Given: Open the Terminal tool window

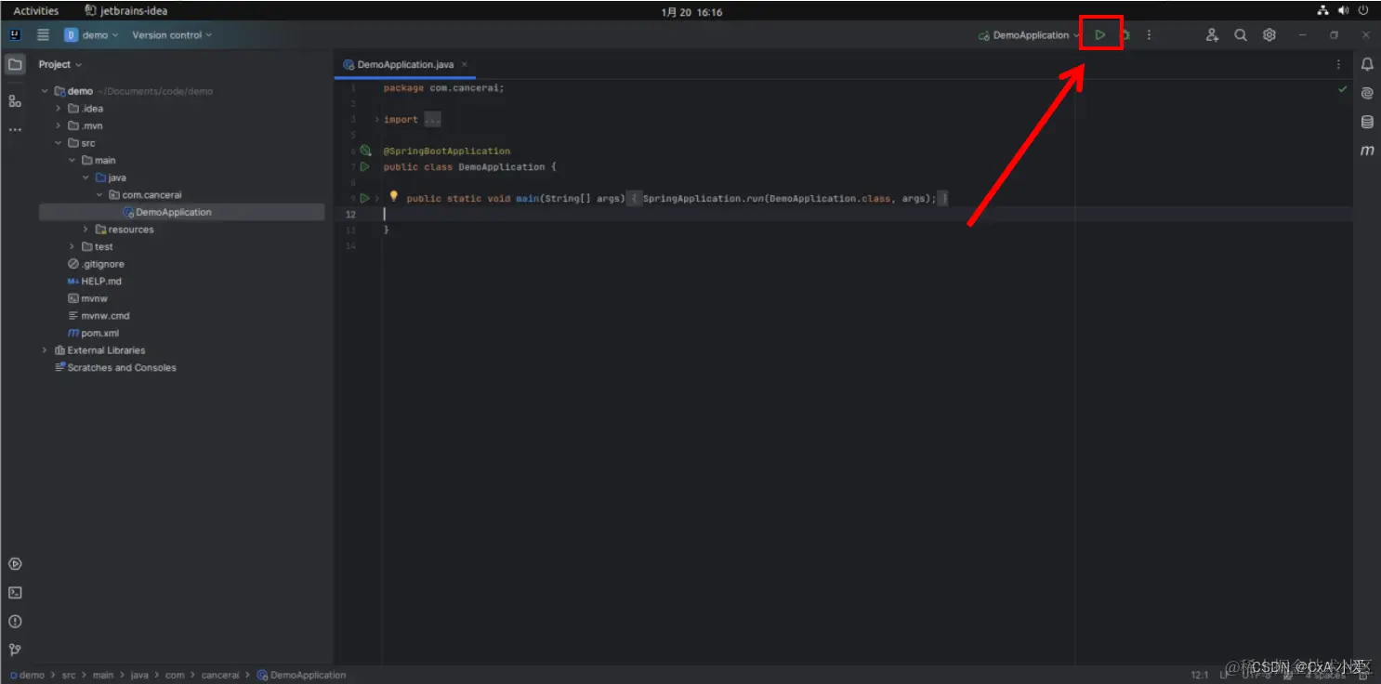Looking at the screenshot, I should click(15, 593).
